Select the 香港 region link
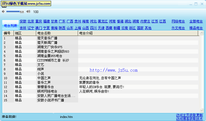This screenshot has width=206, height=121. point(120,21)
